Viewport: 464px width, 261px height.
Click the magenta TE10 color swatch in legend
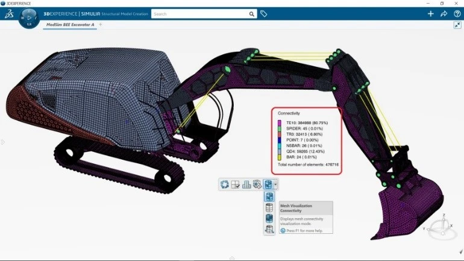pyautogui.click(x=279, y=122)
